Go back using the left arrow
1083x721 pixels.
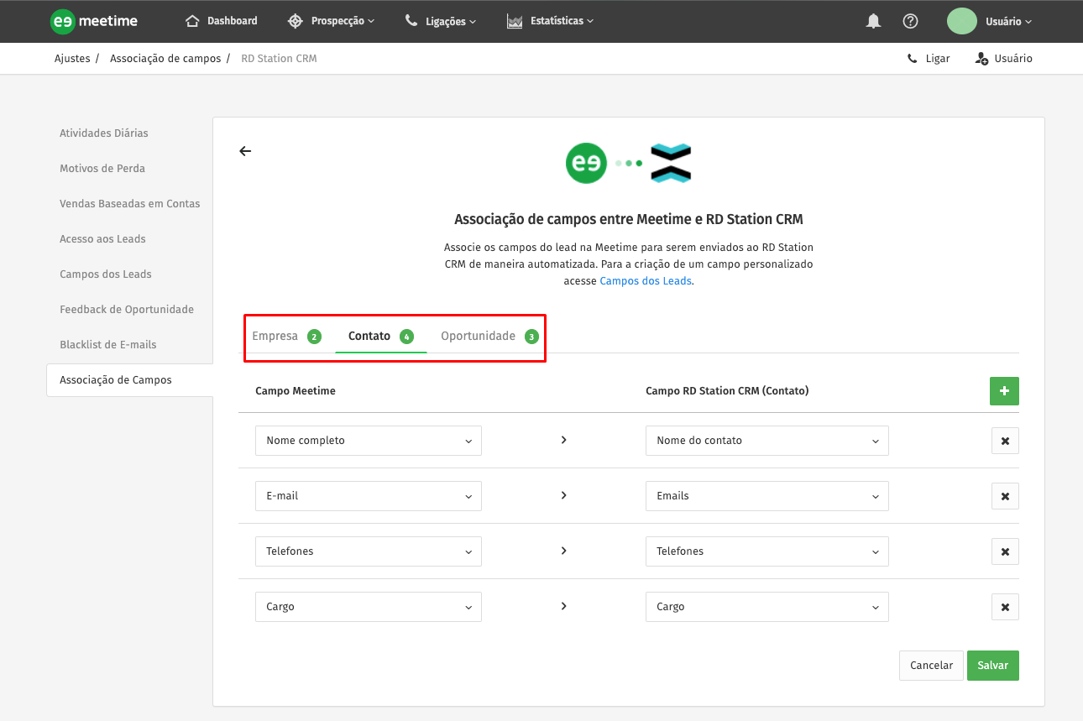245,151
